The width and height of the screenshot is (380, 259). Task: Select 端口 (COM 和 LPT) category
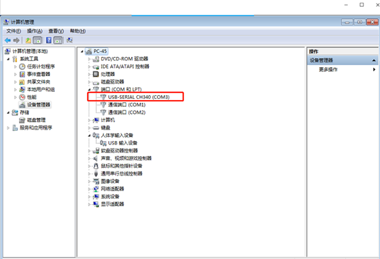(x=121, y=90)
